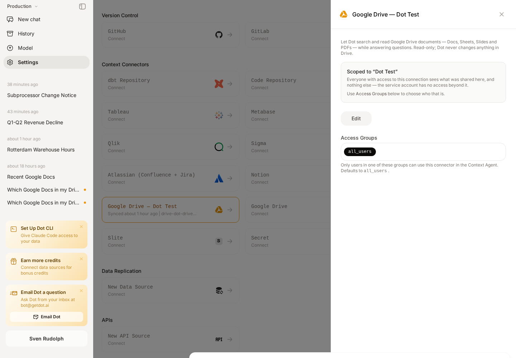Click the Email Dot a question envelope icon
Viewport: 516px width, 358px height.
tap(14, 293)
